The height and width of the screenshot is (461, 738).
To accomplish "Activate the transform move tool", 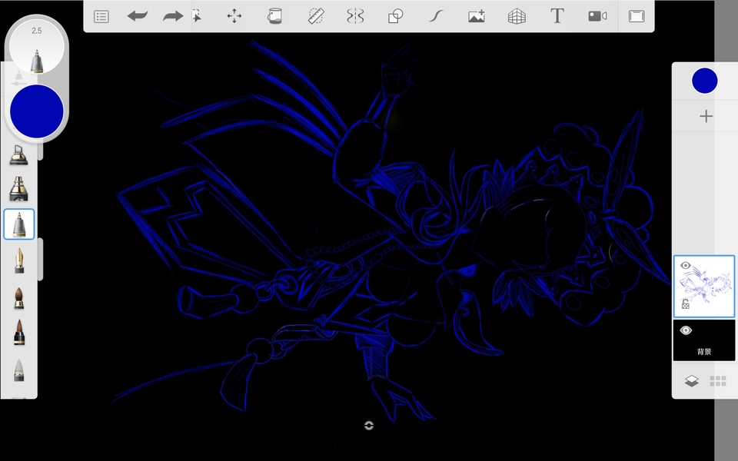I will (x=234, y=16).
